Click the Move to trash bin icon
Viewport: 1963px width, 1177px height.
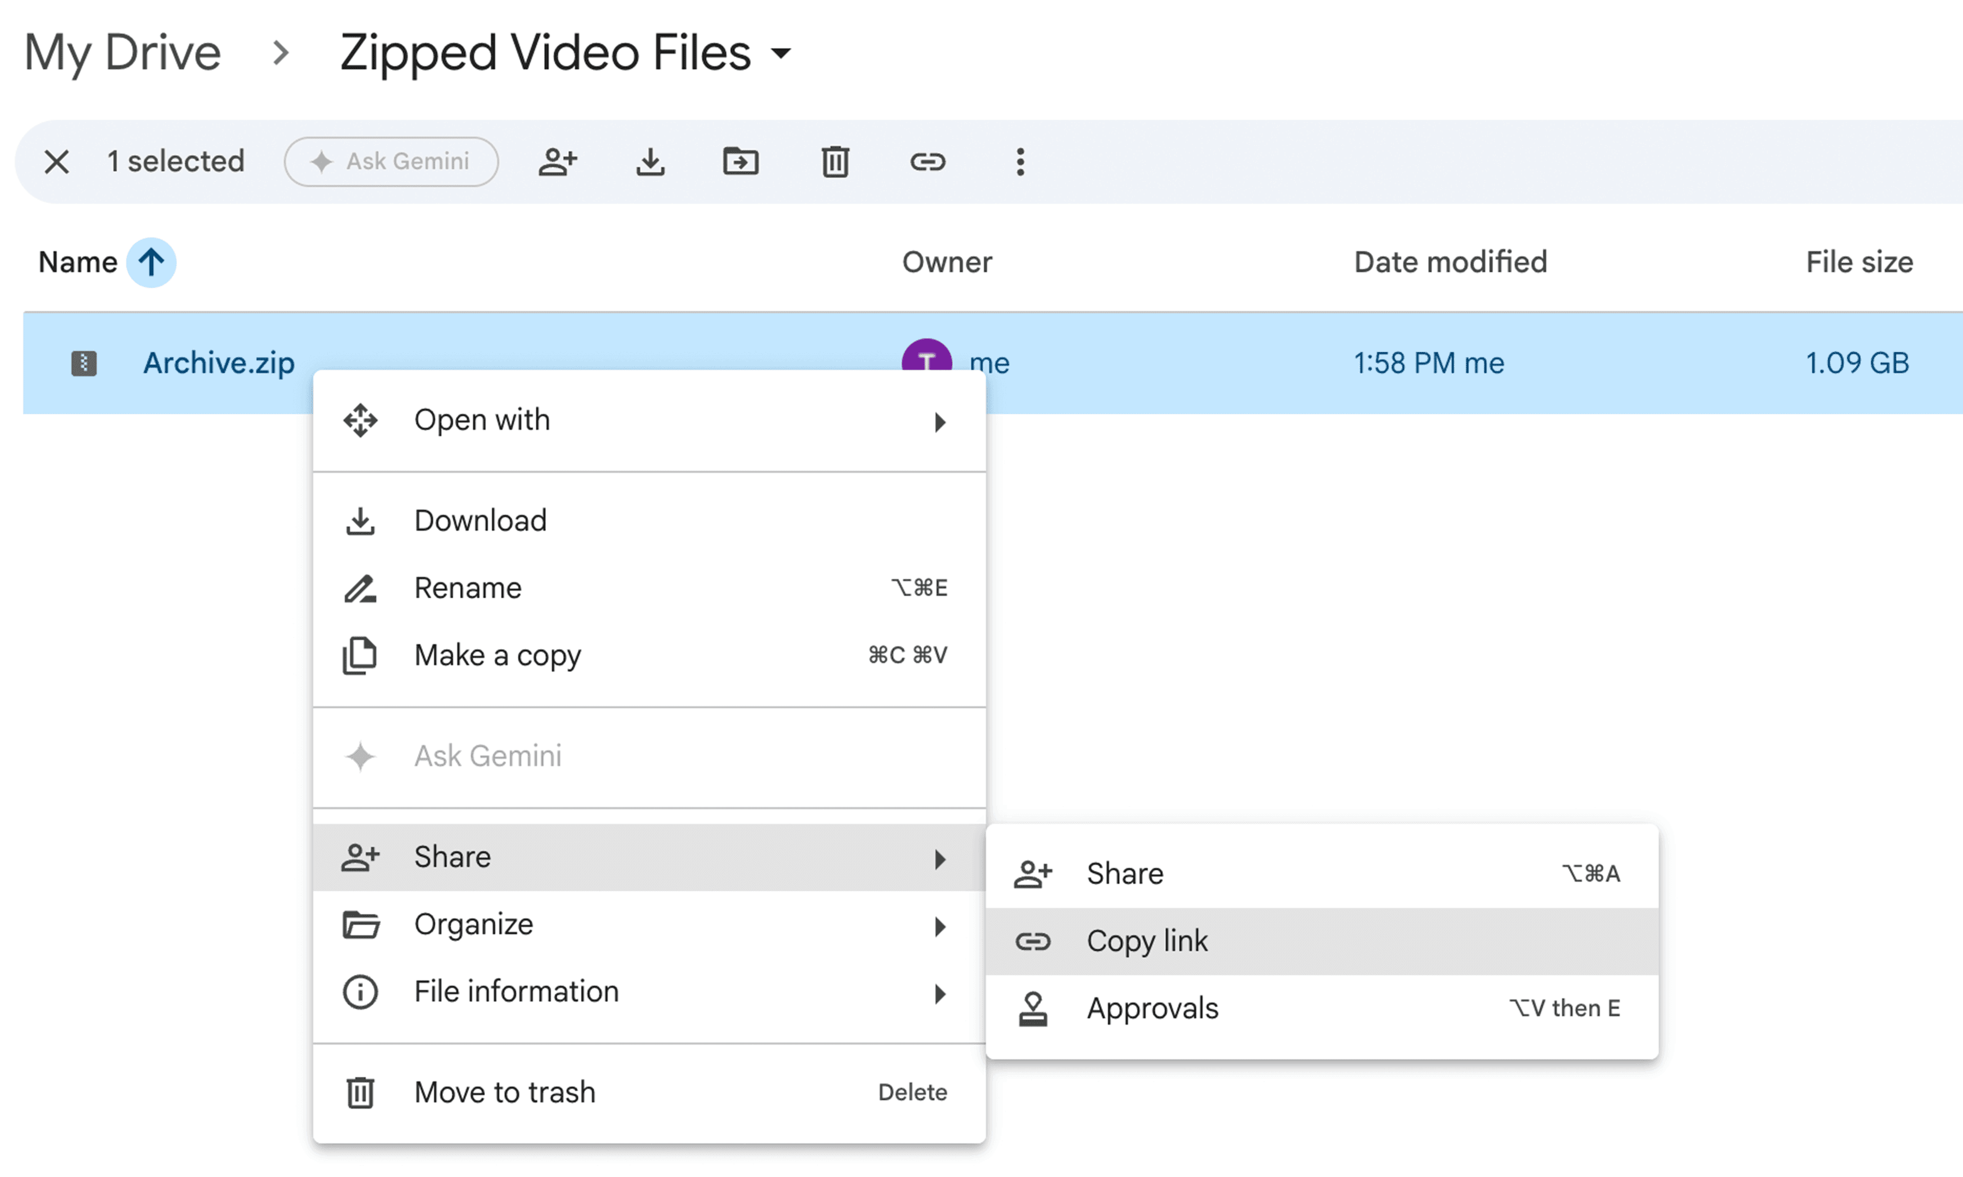pos(360,1092)
